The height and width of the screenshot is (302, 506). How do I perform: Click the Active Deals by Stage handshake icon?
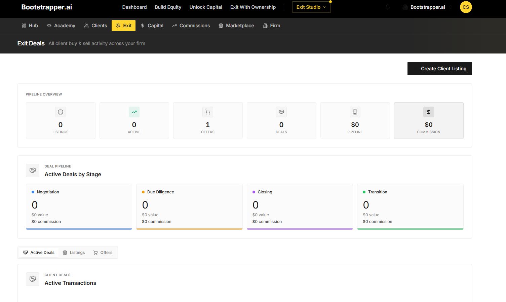33,171
